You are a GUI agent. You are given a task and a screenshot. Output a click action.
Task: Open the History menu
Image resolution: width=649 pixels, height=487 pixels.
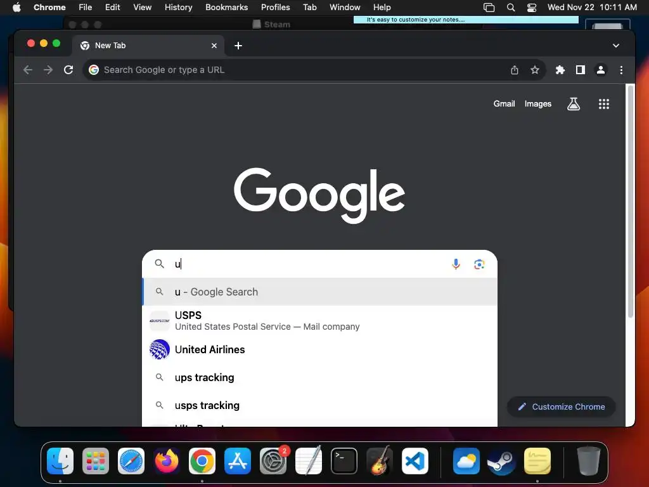[178, 7]
